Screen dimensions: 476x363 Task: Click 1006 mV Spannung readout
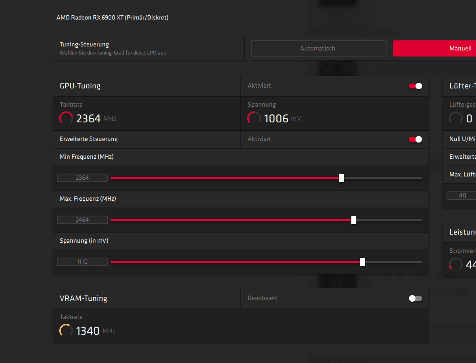[x=282, y=118]
